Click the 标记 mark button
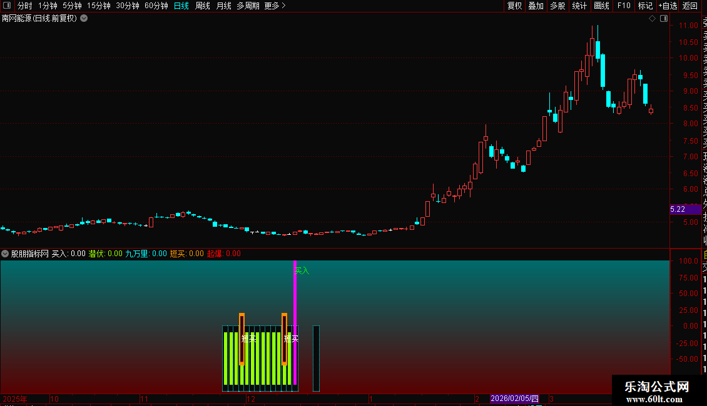707x406 pixels. pyautogui.click(x=645, y=6)
